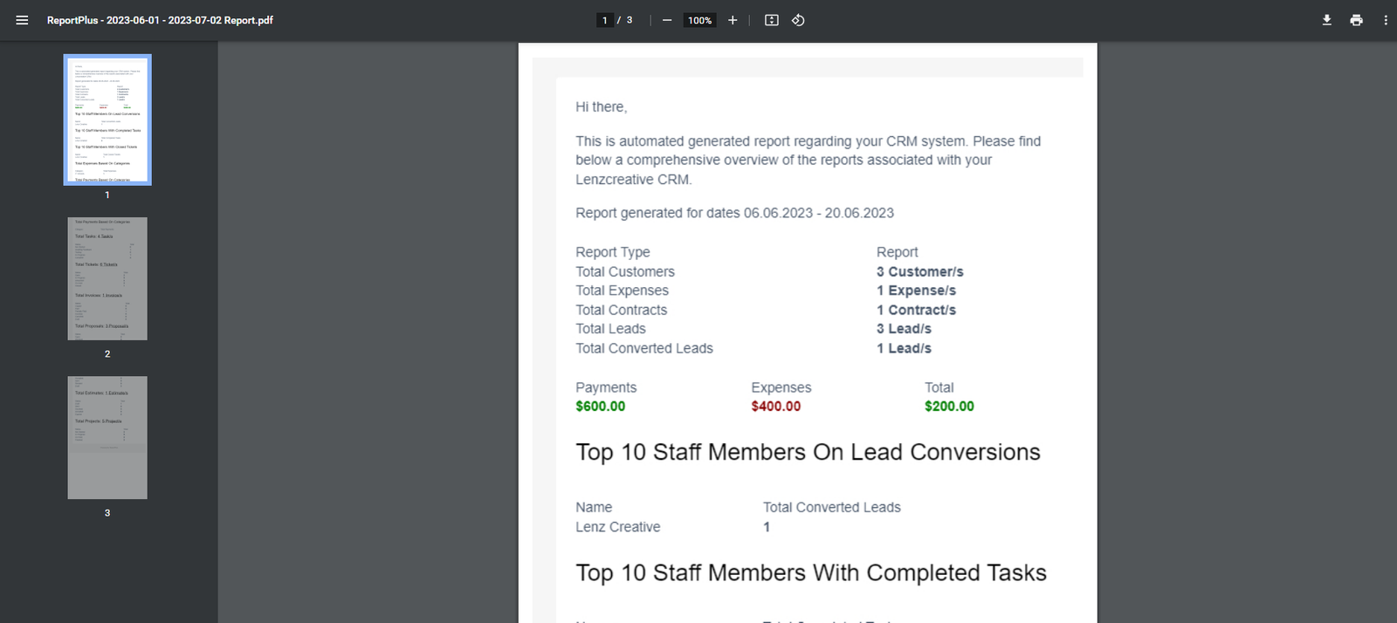Click the Lenz Creative staff name
Image resolution: width=1397 pixels, height=623 pixels.
617,527
